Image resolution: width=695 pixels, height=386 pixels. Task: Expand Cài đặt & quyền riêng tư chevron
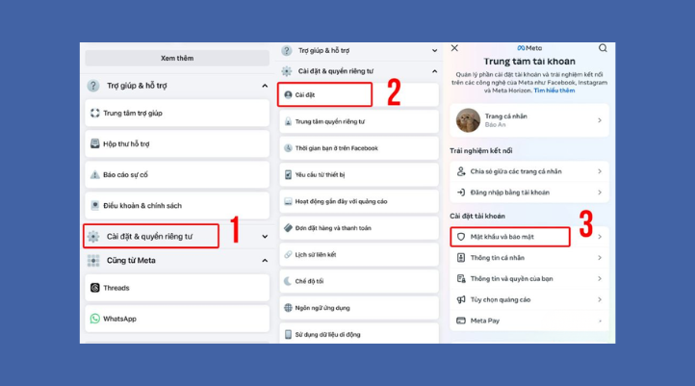(265, 237)
